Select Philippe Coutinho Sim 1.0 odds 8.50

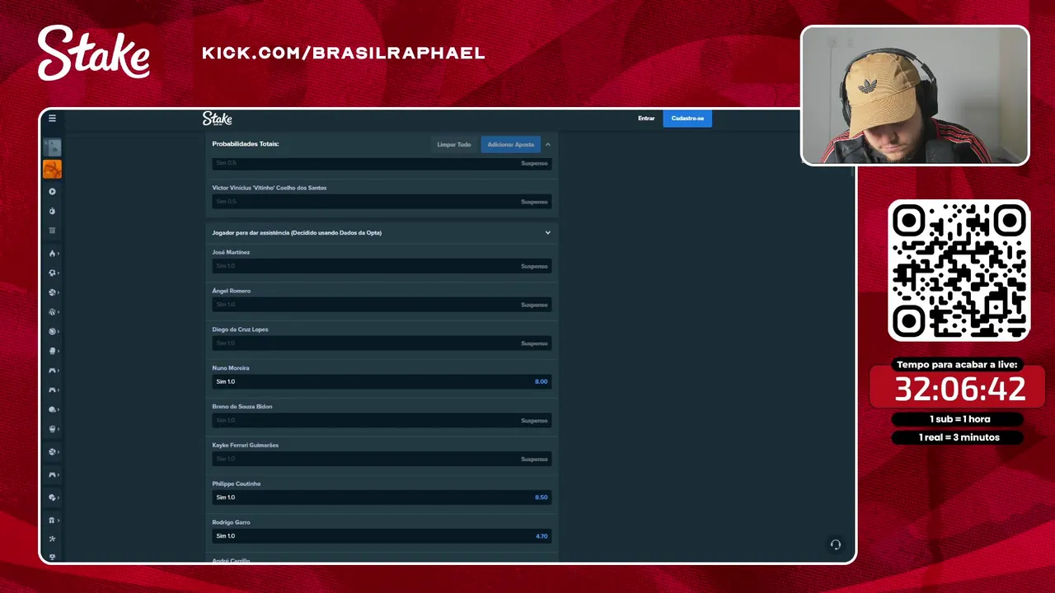382,497
